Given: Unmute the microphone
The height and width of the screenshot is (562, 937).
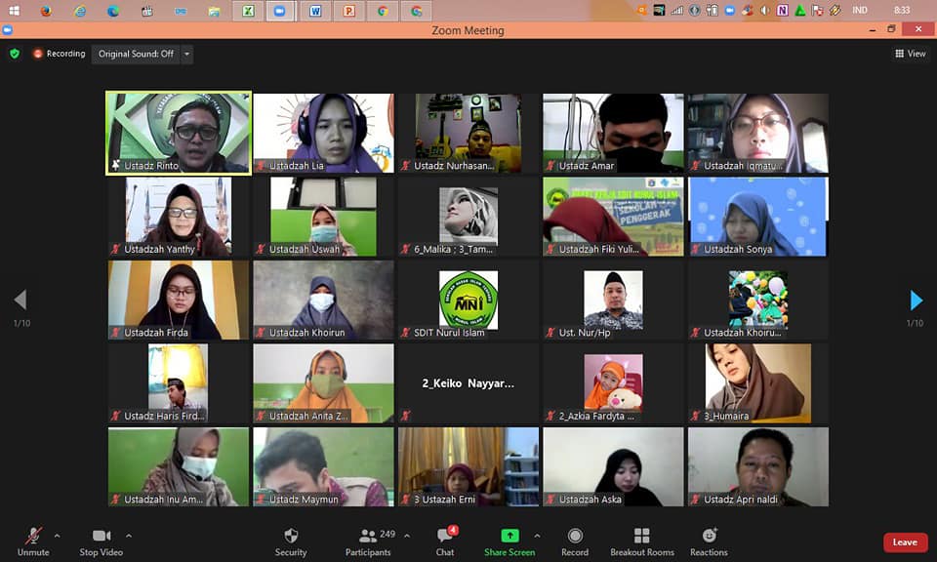Looking at the screenshot, I should point(33,542).
